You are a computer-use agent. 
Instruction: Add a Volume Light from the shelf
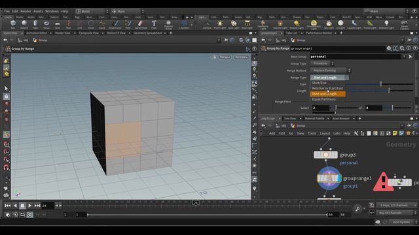point(280,25)
